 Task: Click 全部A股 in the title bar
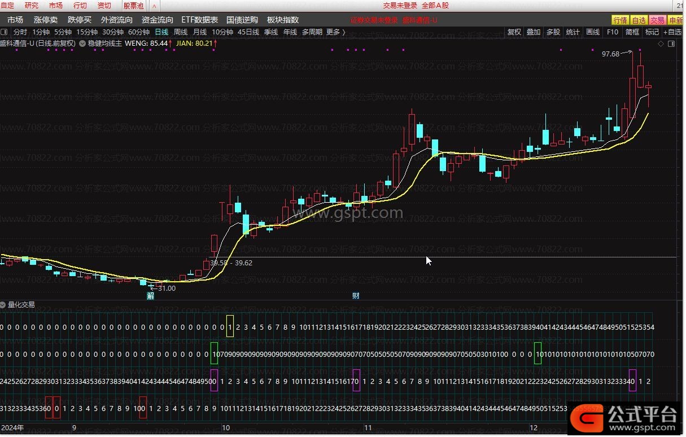(435, 6)
